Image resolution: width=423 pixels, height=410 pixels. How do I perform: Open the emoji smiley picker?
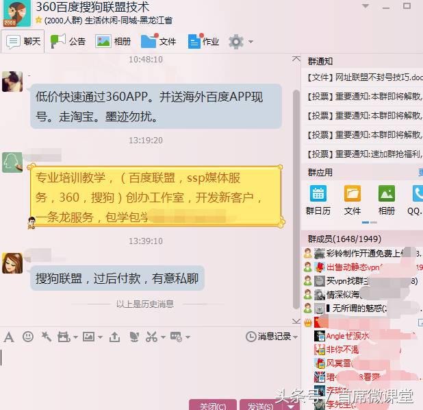pos(28,337)
